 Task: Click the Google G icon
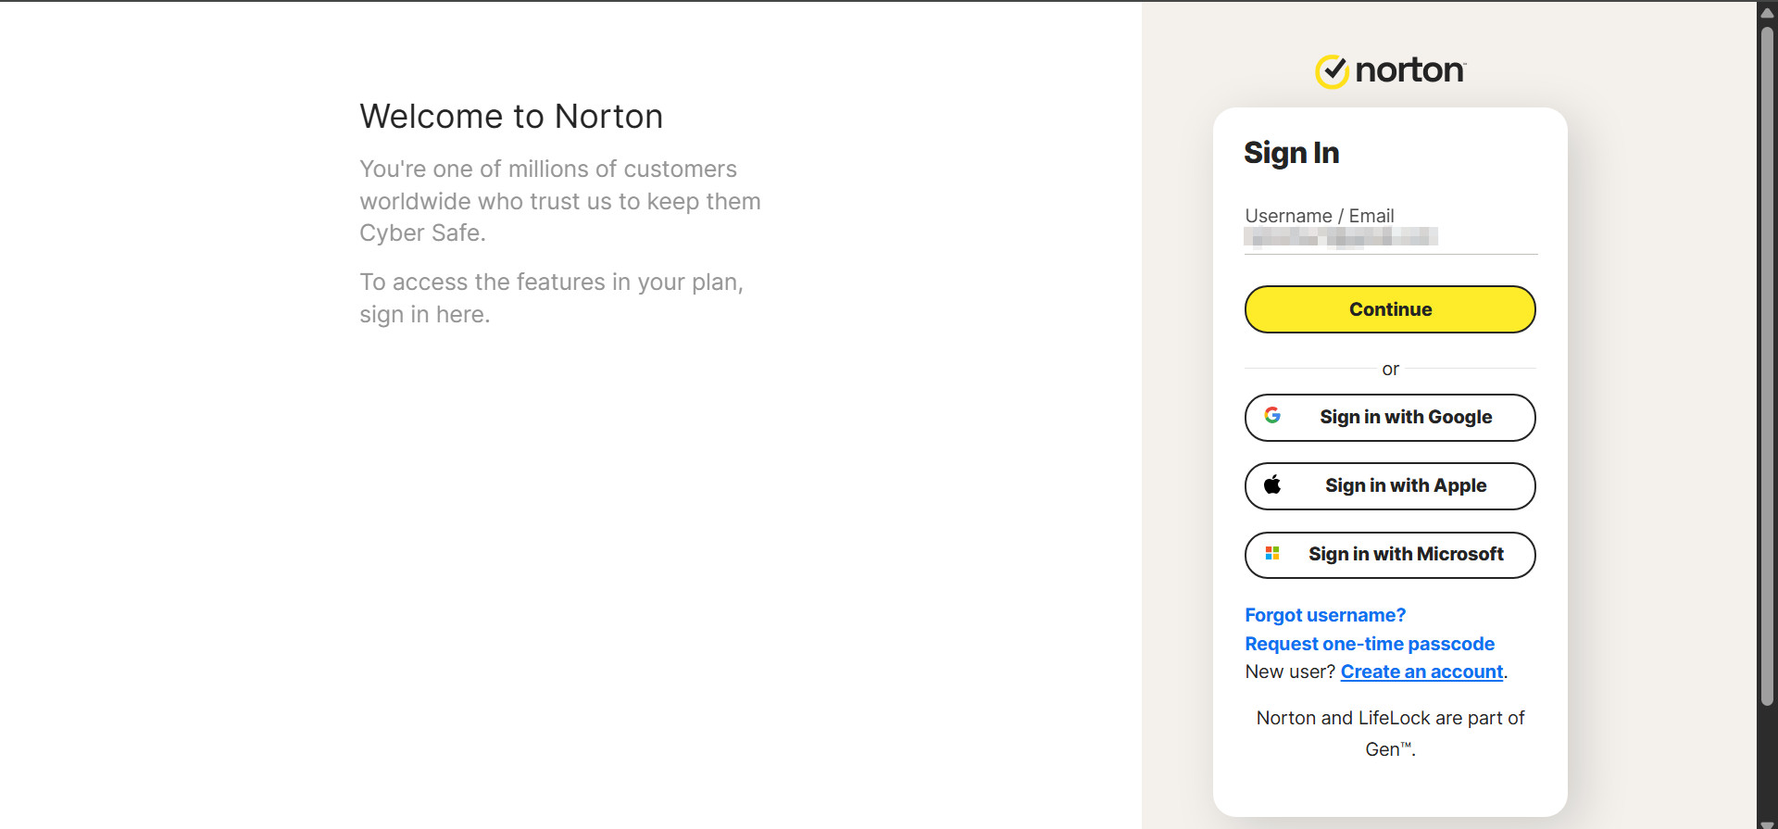(x=1272, y=416)
